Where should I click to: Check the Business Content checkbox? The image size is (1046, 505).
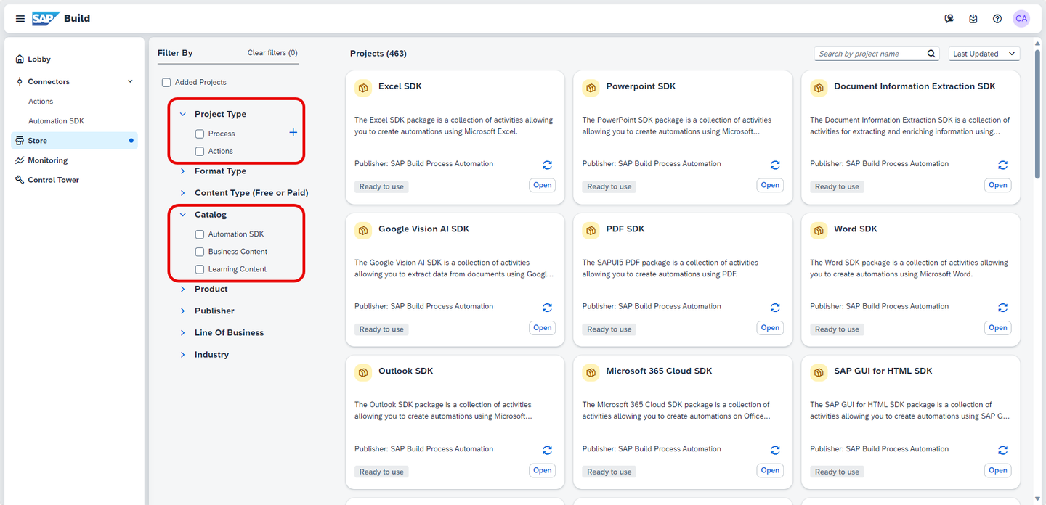[200, 252]
